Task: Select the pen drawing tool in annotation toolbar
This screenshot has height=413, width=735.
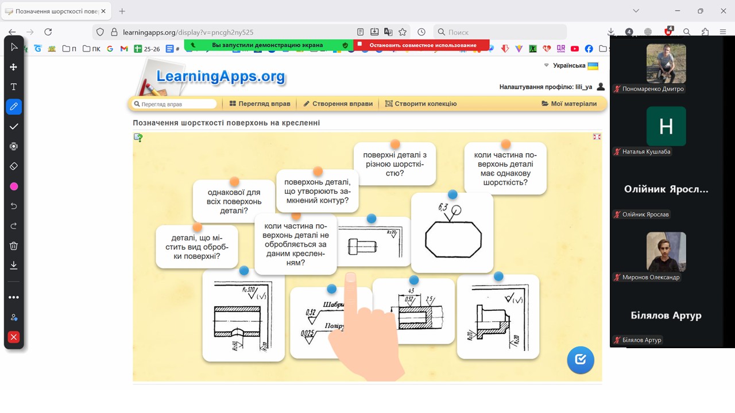Action: [x=14, y=107]
